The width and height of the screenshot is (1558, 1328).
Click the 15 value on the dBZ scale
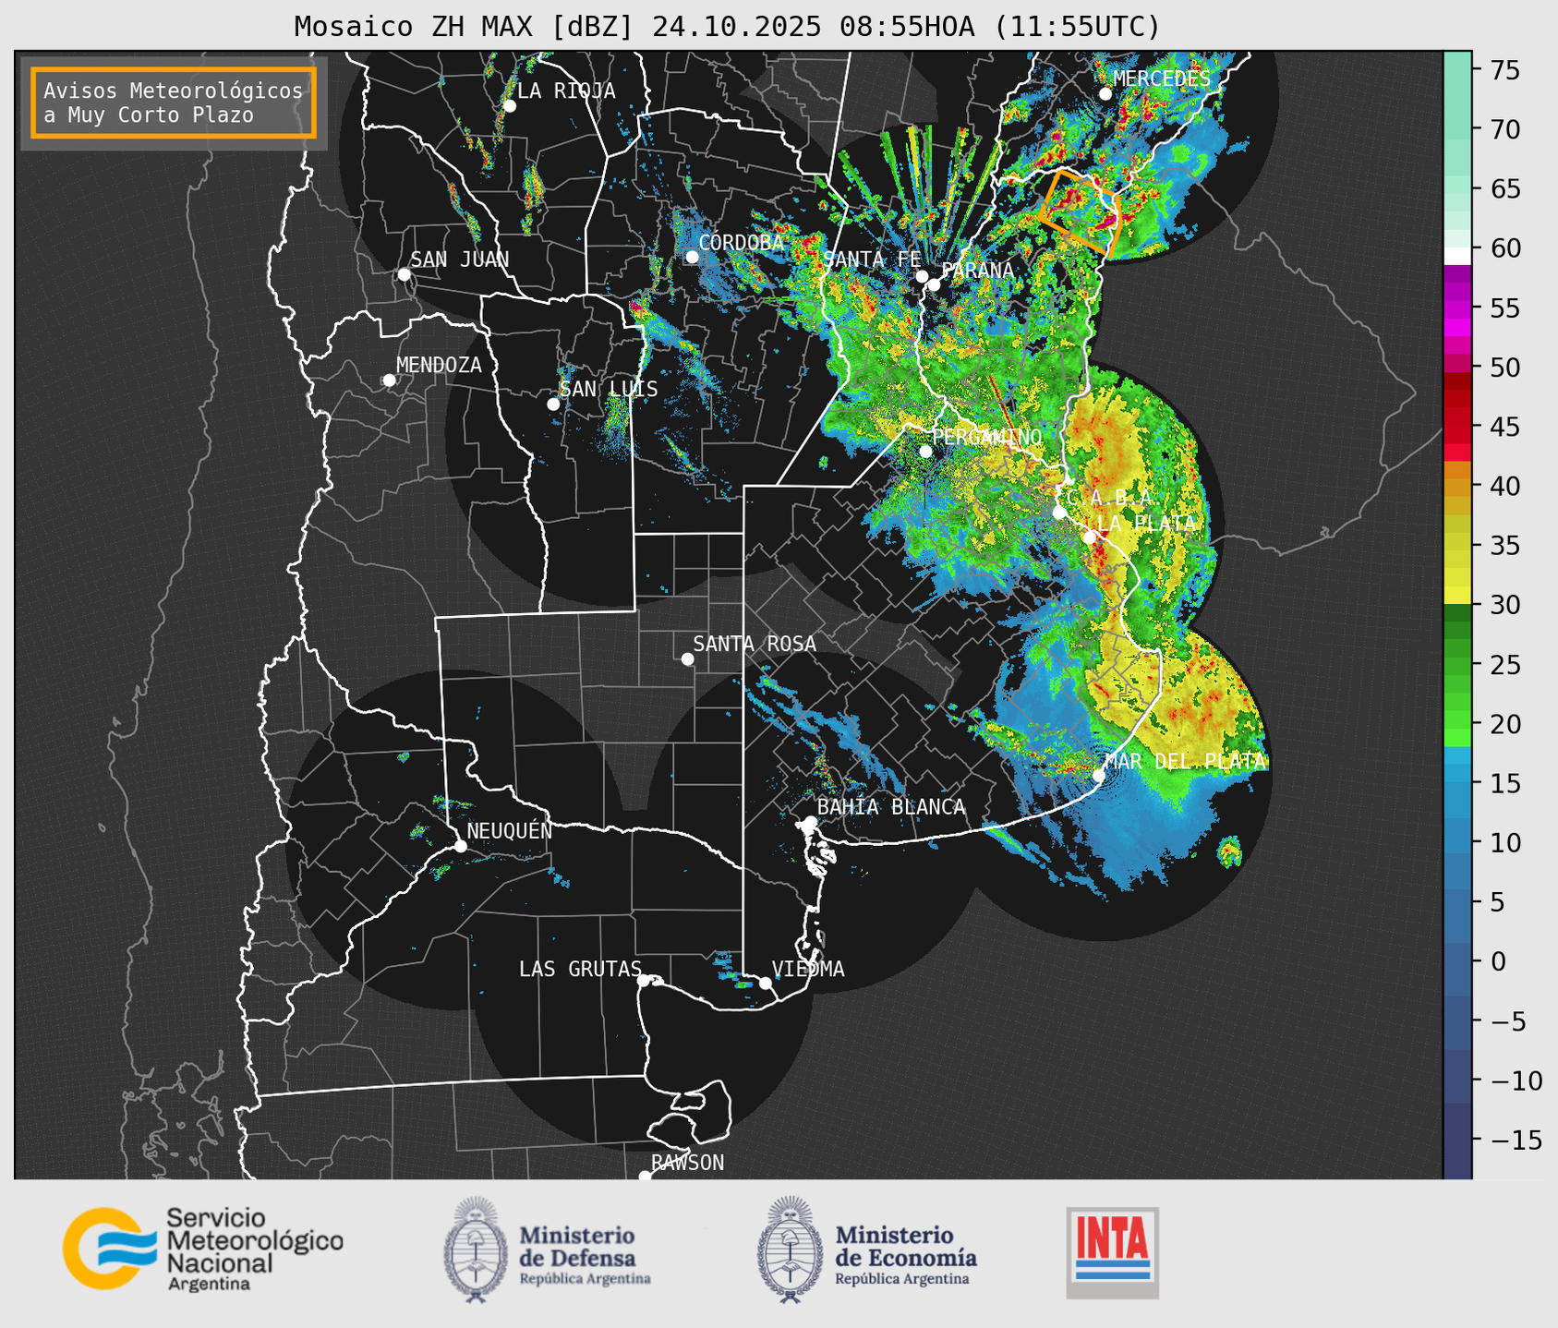(x=1504, y=783)
